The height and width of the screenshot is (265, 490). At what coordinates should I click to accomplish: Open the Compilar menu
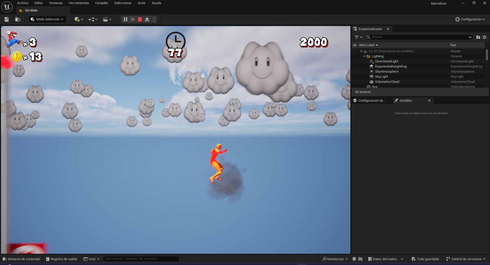tap(101, 3)
